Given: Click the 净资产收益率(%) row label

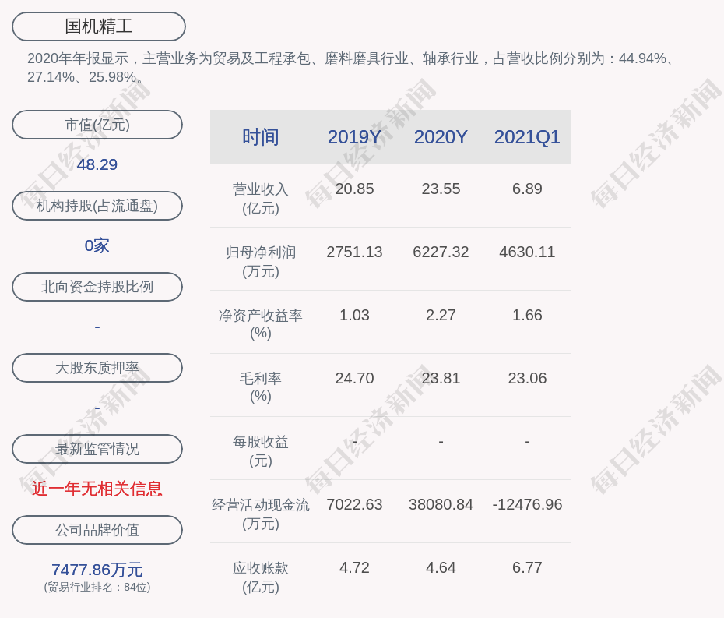Looking at the screenshot, I should point(261,324).
